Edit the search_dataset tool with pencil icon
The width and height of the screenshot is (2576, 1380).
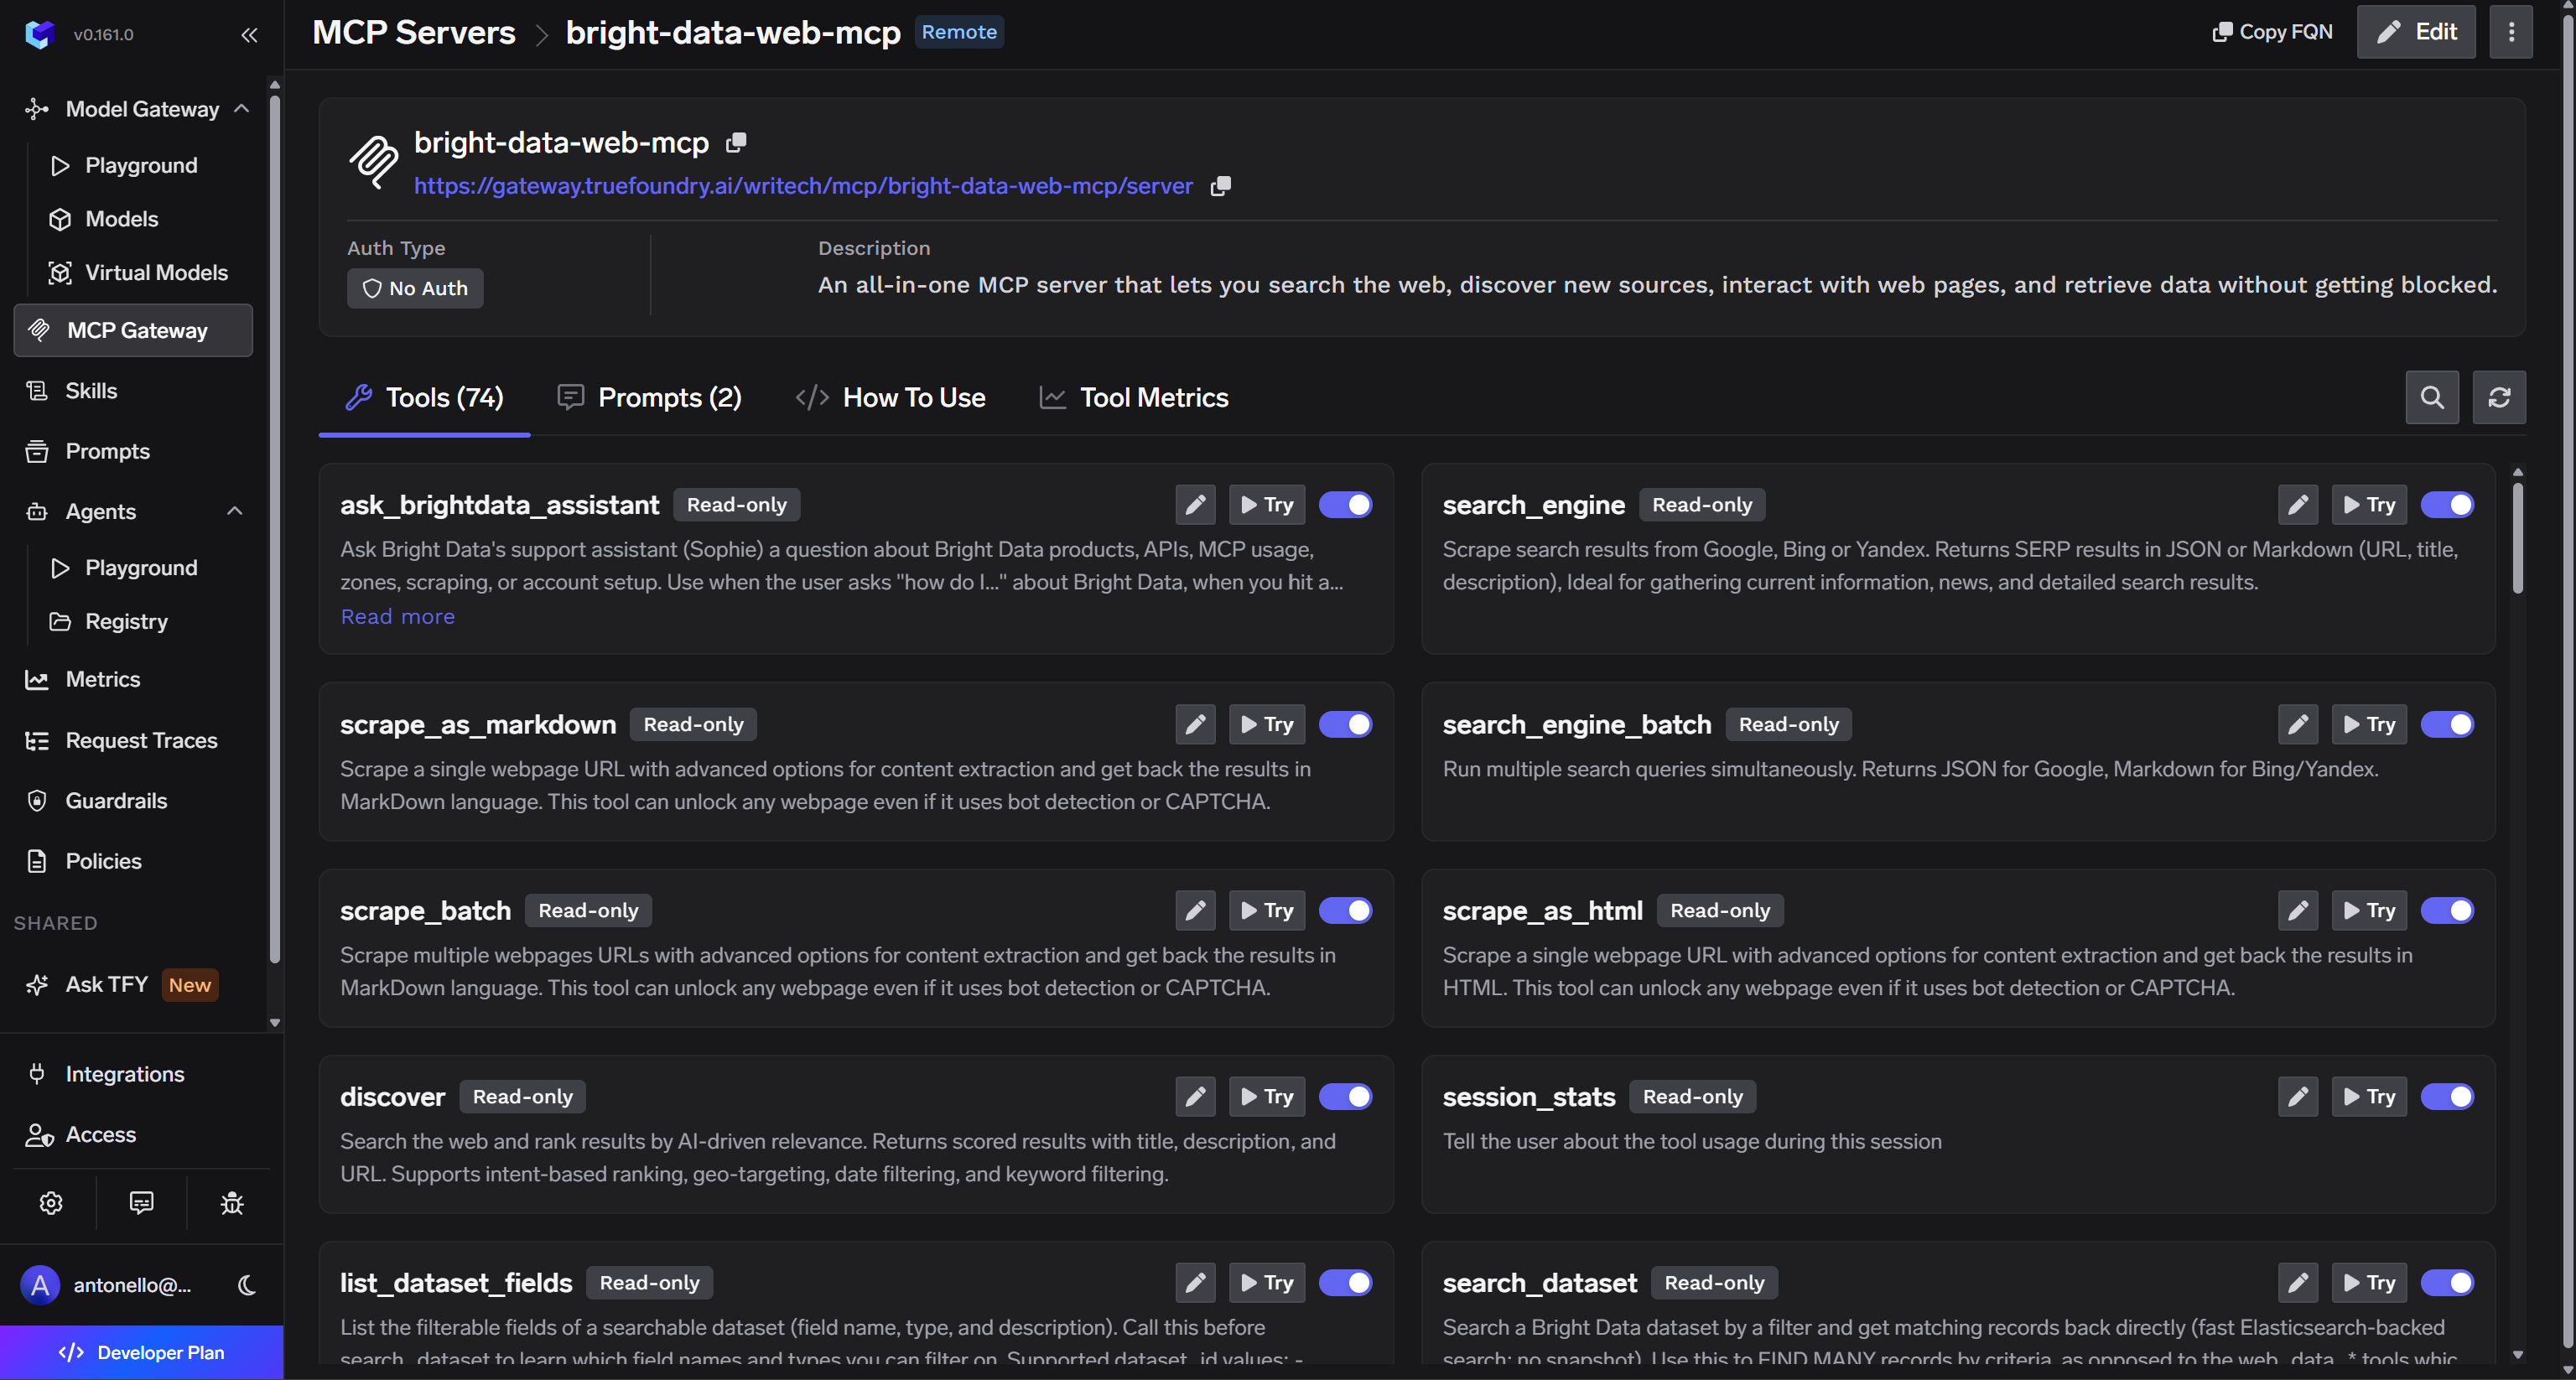2298,1283
